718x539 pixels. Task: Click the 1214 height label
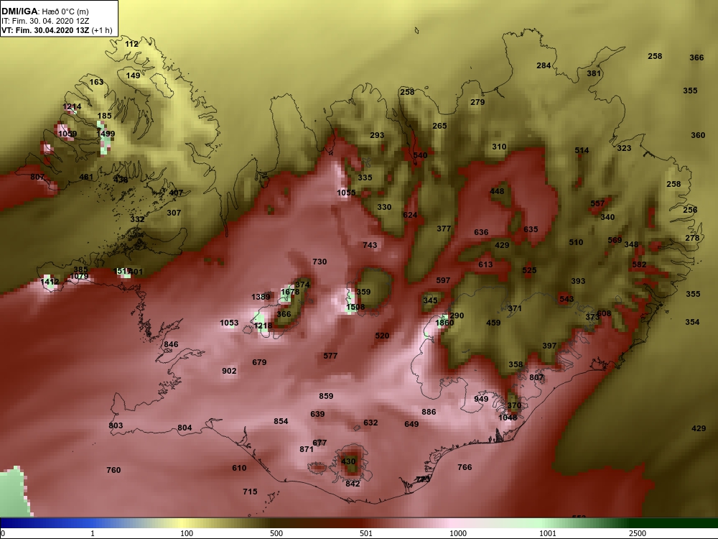click(72, 107)
